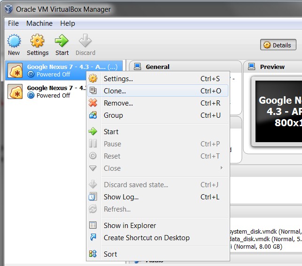Viewport: 302px width, 266px height.
Task: Click the second VM's OS icon
Action: (15, 91)
